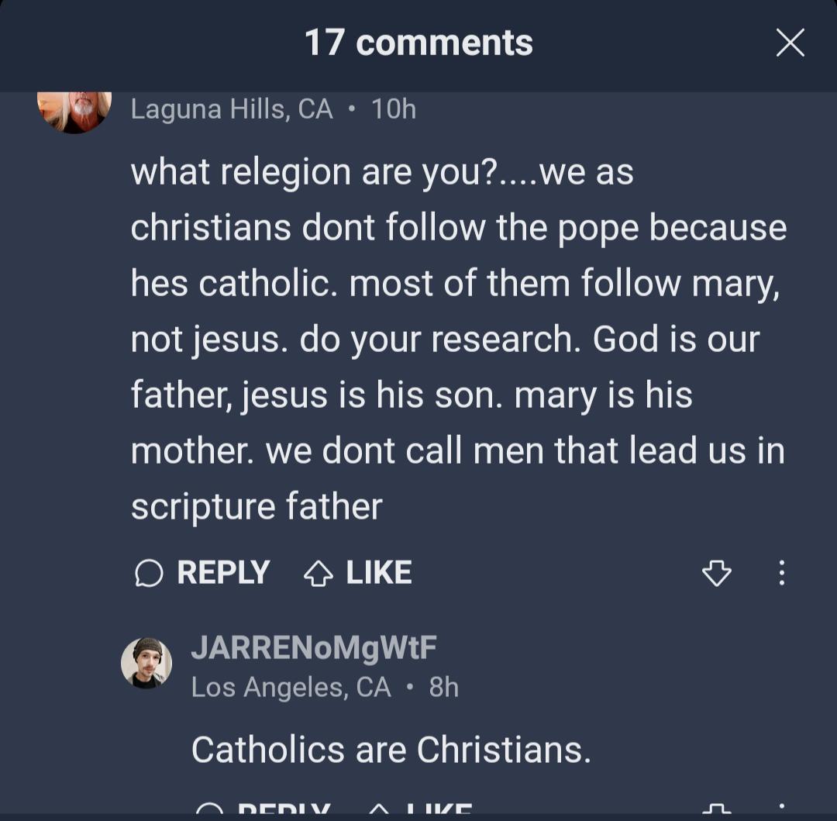Downvote JARRENoMgWtF's reply
This screenshot has height=821, width=837.
(x=716, y=810)
